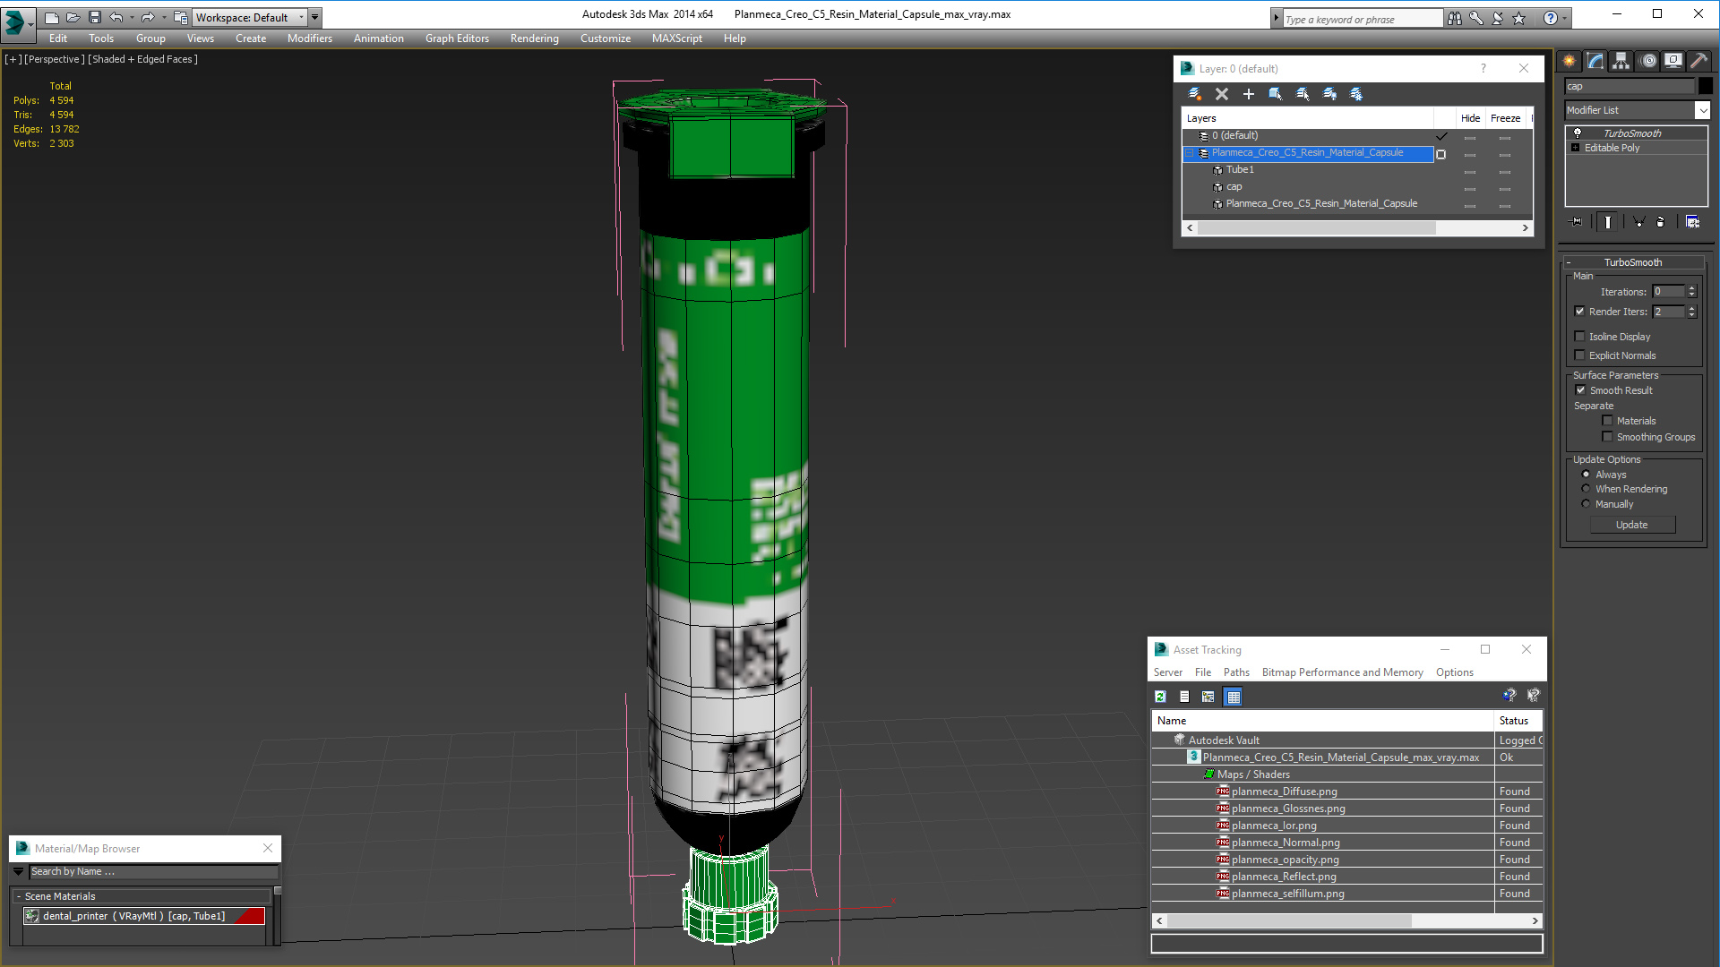
Task: Toggle the Render Iters checkbox
Action: tap(1579, 312)
